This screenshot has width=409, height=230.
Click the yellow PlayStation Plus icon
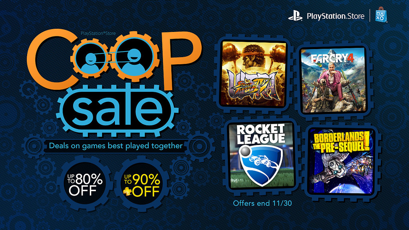pyautogui.click(x=127, y=192)
